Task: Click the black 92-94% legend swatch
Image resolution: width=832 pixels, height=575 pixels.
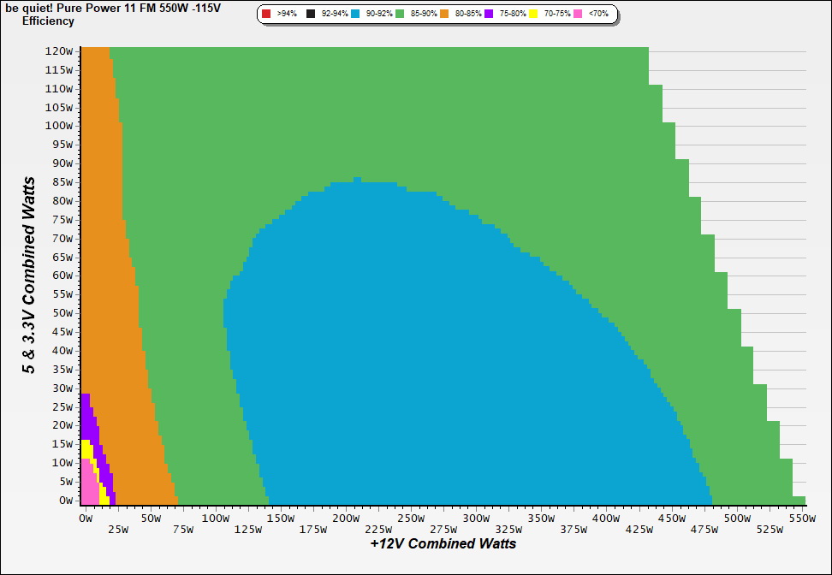Action: 311,15
